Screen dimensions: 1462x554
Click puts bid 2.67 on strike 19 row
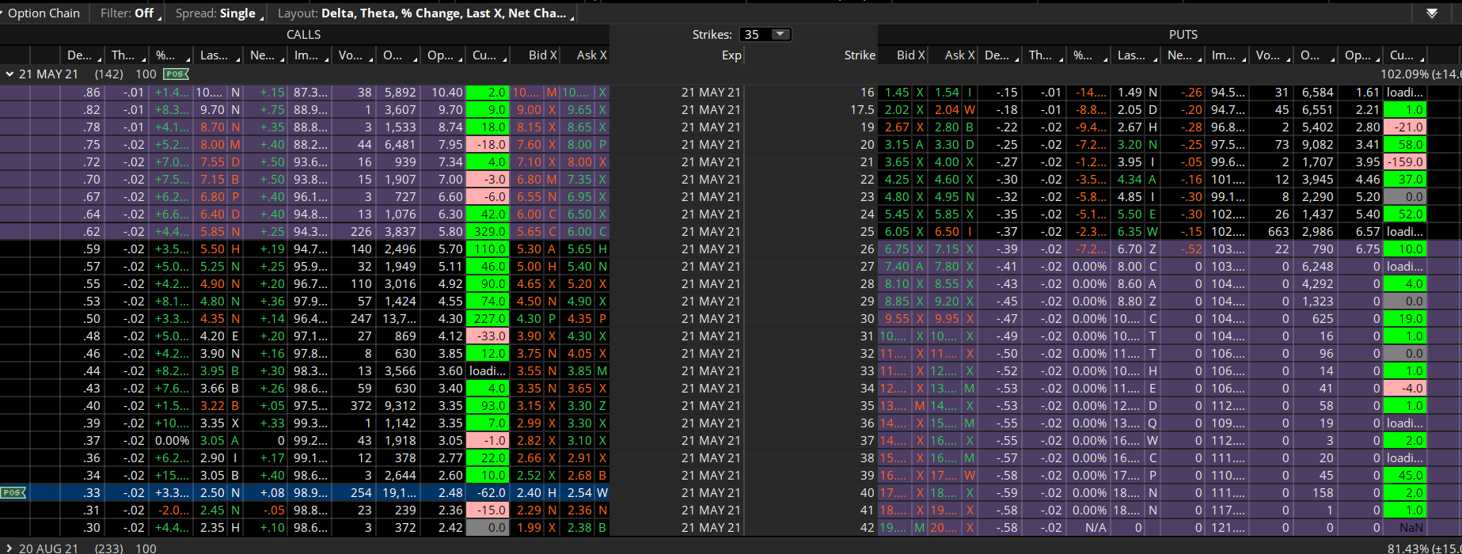898,127
